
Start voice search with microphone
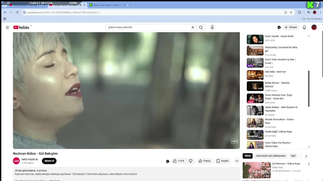[x=212, y=27]
